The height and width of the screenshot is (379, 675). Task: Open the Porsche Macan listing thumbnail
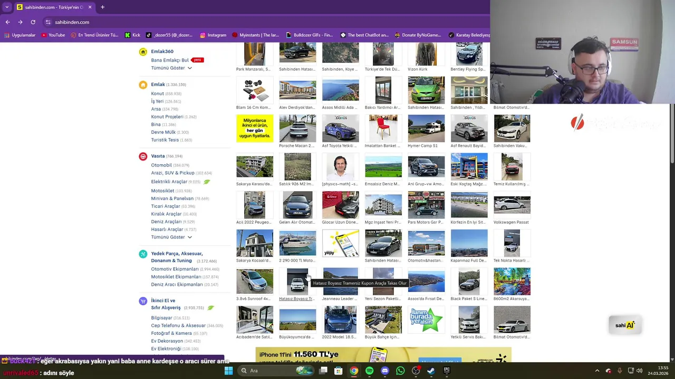point(297,128)
